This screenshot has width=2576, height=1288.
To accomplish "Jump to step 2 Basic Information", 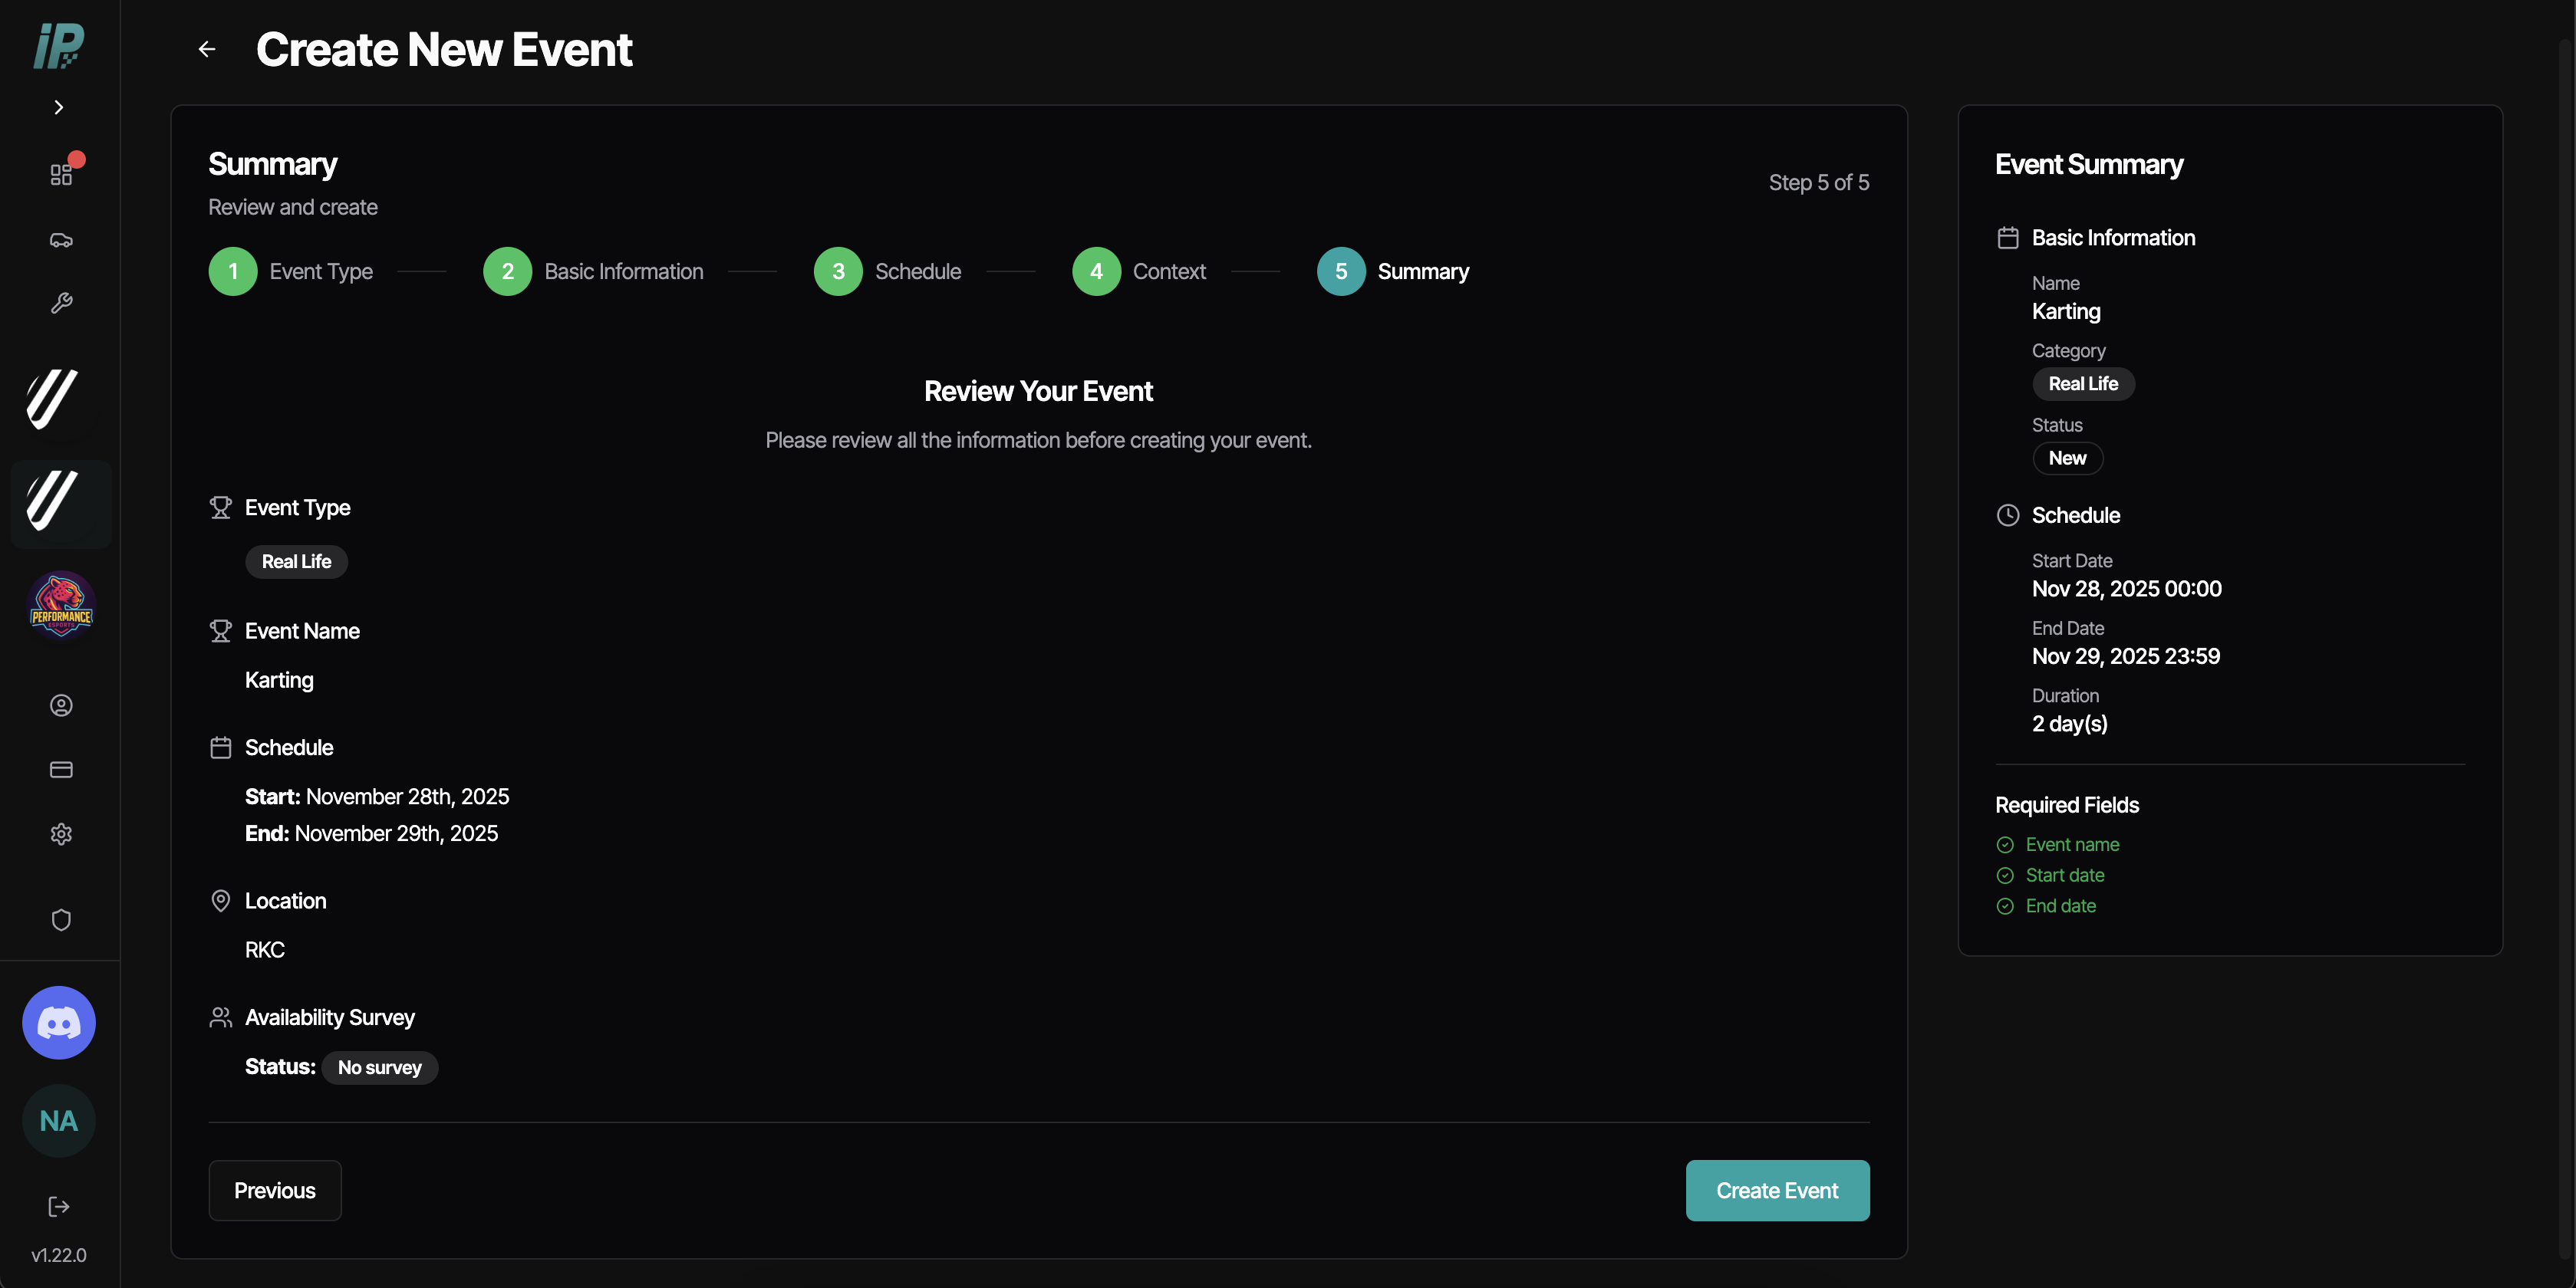I will tap(594, 271).
